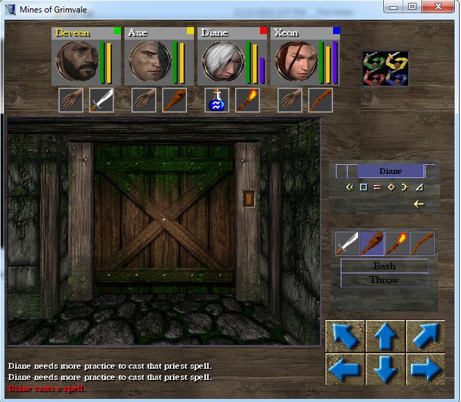Select the Diane spellcaster tab

tap(391, 171)
